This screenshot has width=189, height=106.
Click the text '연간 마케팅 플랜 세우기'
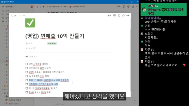click(x=40, y=68)
